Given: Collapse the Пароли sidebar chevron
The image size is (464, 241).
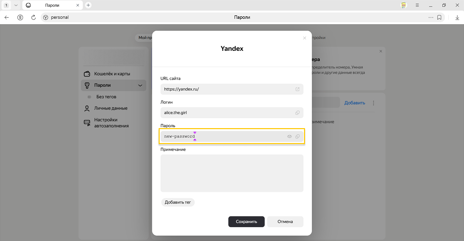Looking at the screenshot, I should click(140, 85).
